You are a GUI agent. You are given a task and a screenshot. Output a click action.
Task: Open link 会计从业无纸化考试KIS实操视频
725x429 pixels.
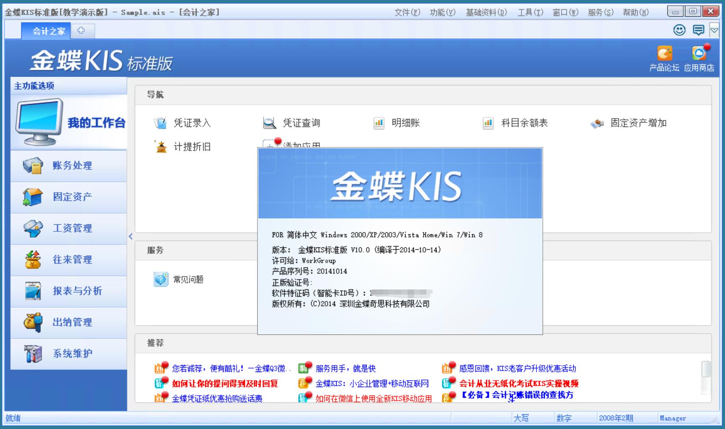point(519,383)
